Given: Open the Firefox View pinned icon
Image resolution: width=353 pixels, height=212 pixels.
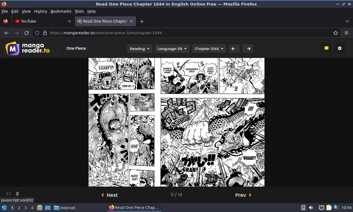Looking at the screenshot, I should (6, 21).
